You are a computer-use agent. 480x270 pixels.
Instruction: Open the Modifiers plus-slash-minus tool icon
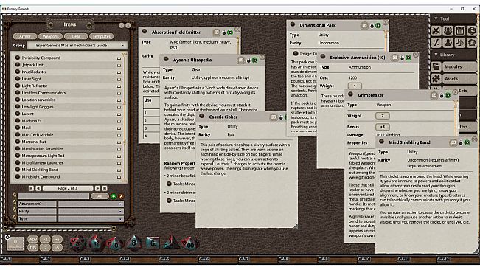[x=436, y=43]
